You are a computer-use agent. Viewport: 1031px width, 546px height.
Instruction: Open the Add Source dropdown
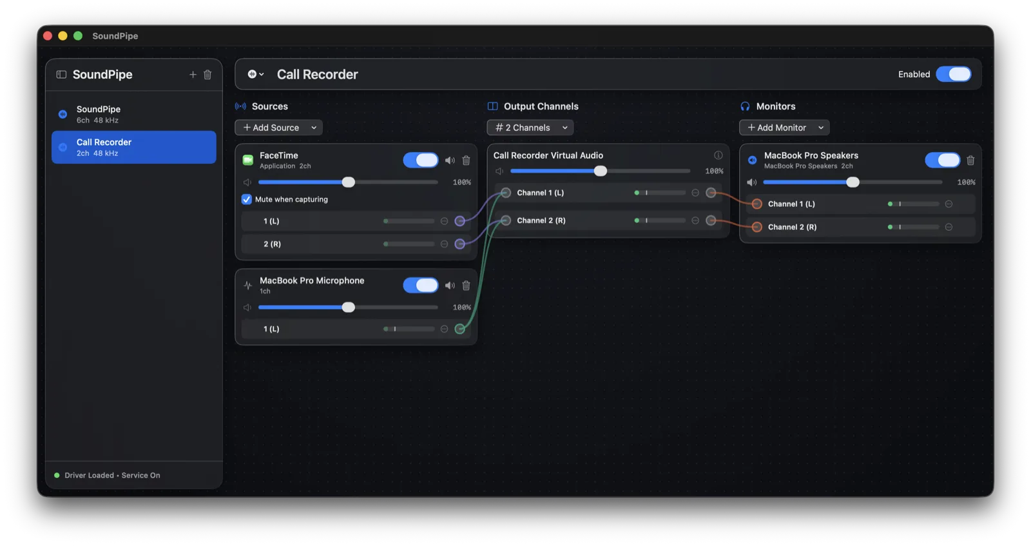point(278,128)
